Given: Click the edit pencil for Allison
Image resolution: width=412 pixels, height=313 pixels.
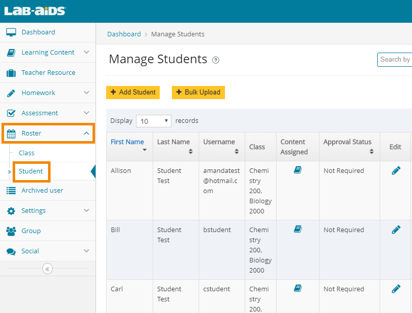Looking at the screenshot, I should point(396,171).
